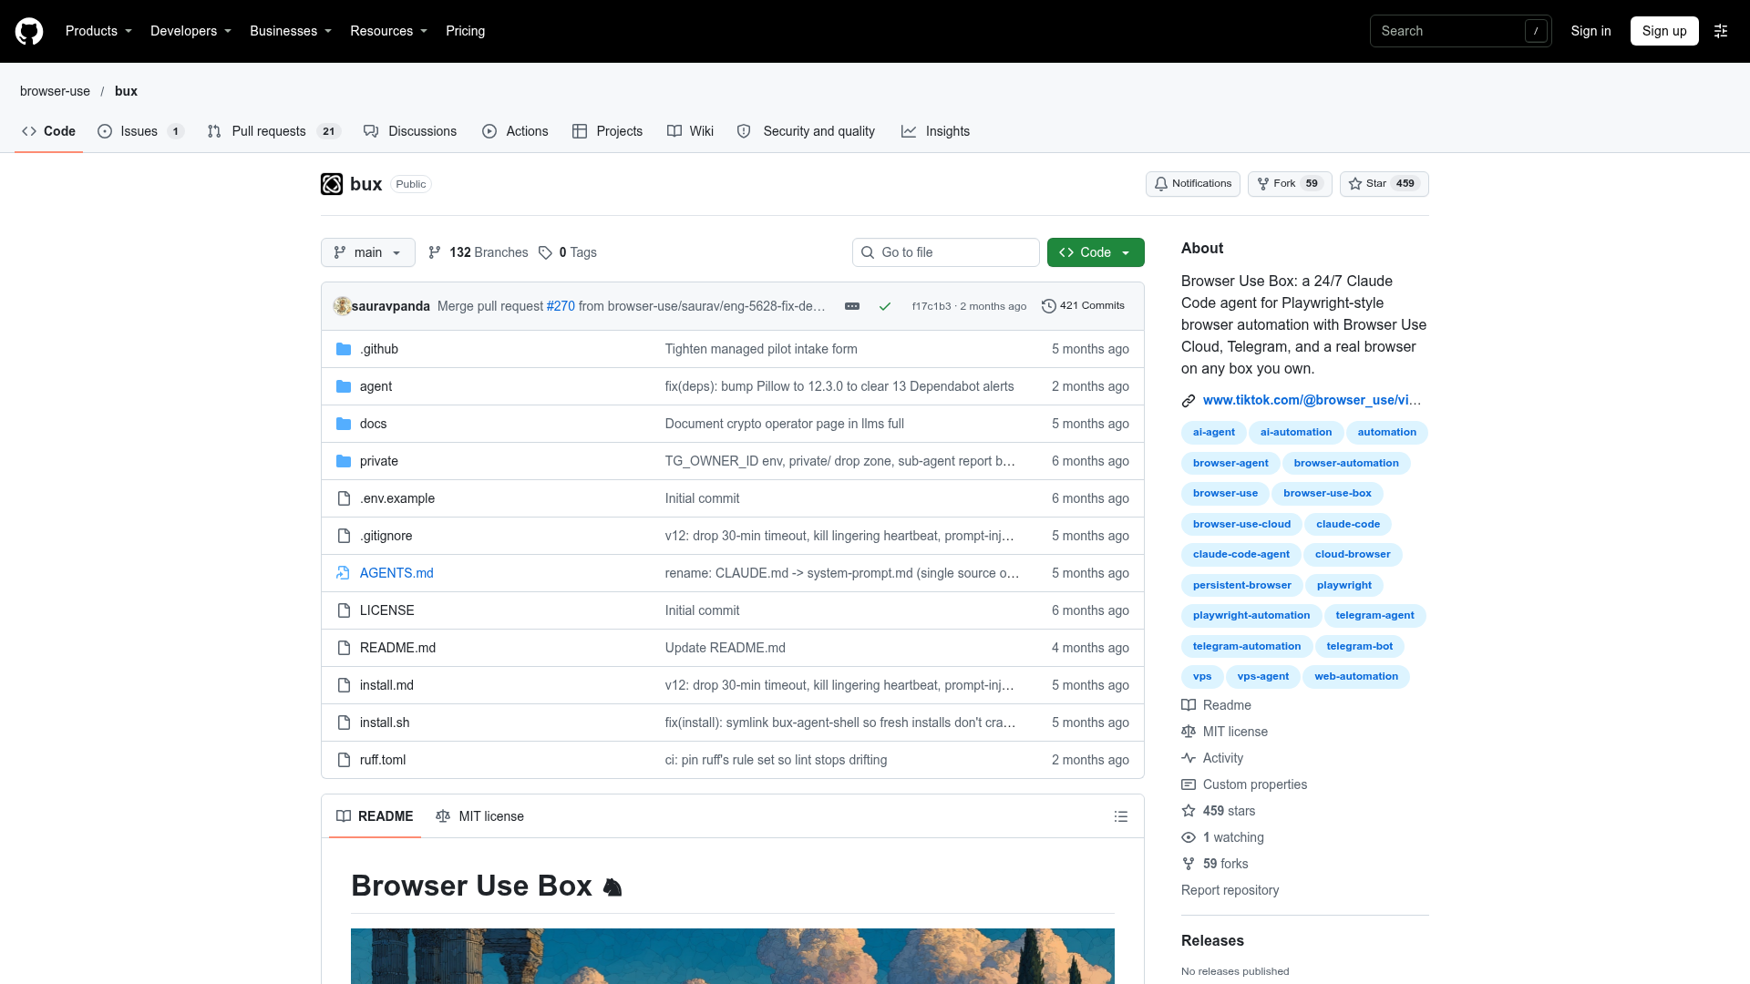Open the Insights tab
This screenshot has width=1750, height=984.
click(935, 131)
